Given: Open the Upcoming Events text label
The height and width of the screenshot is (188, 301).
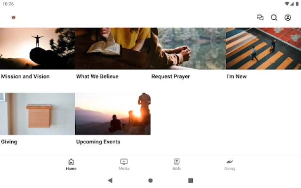Looking at the screenshot, I should click(98, 142).
